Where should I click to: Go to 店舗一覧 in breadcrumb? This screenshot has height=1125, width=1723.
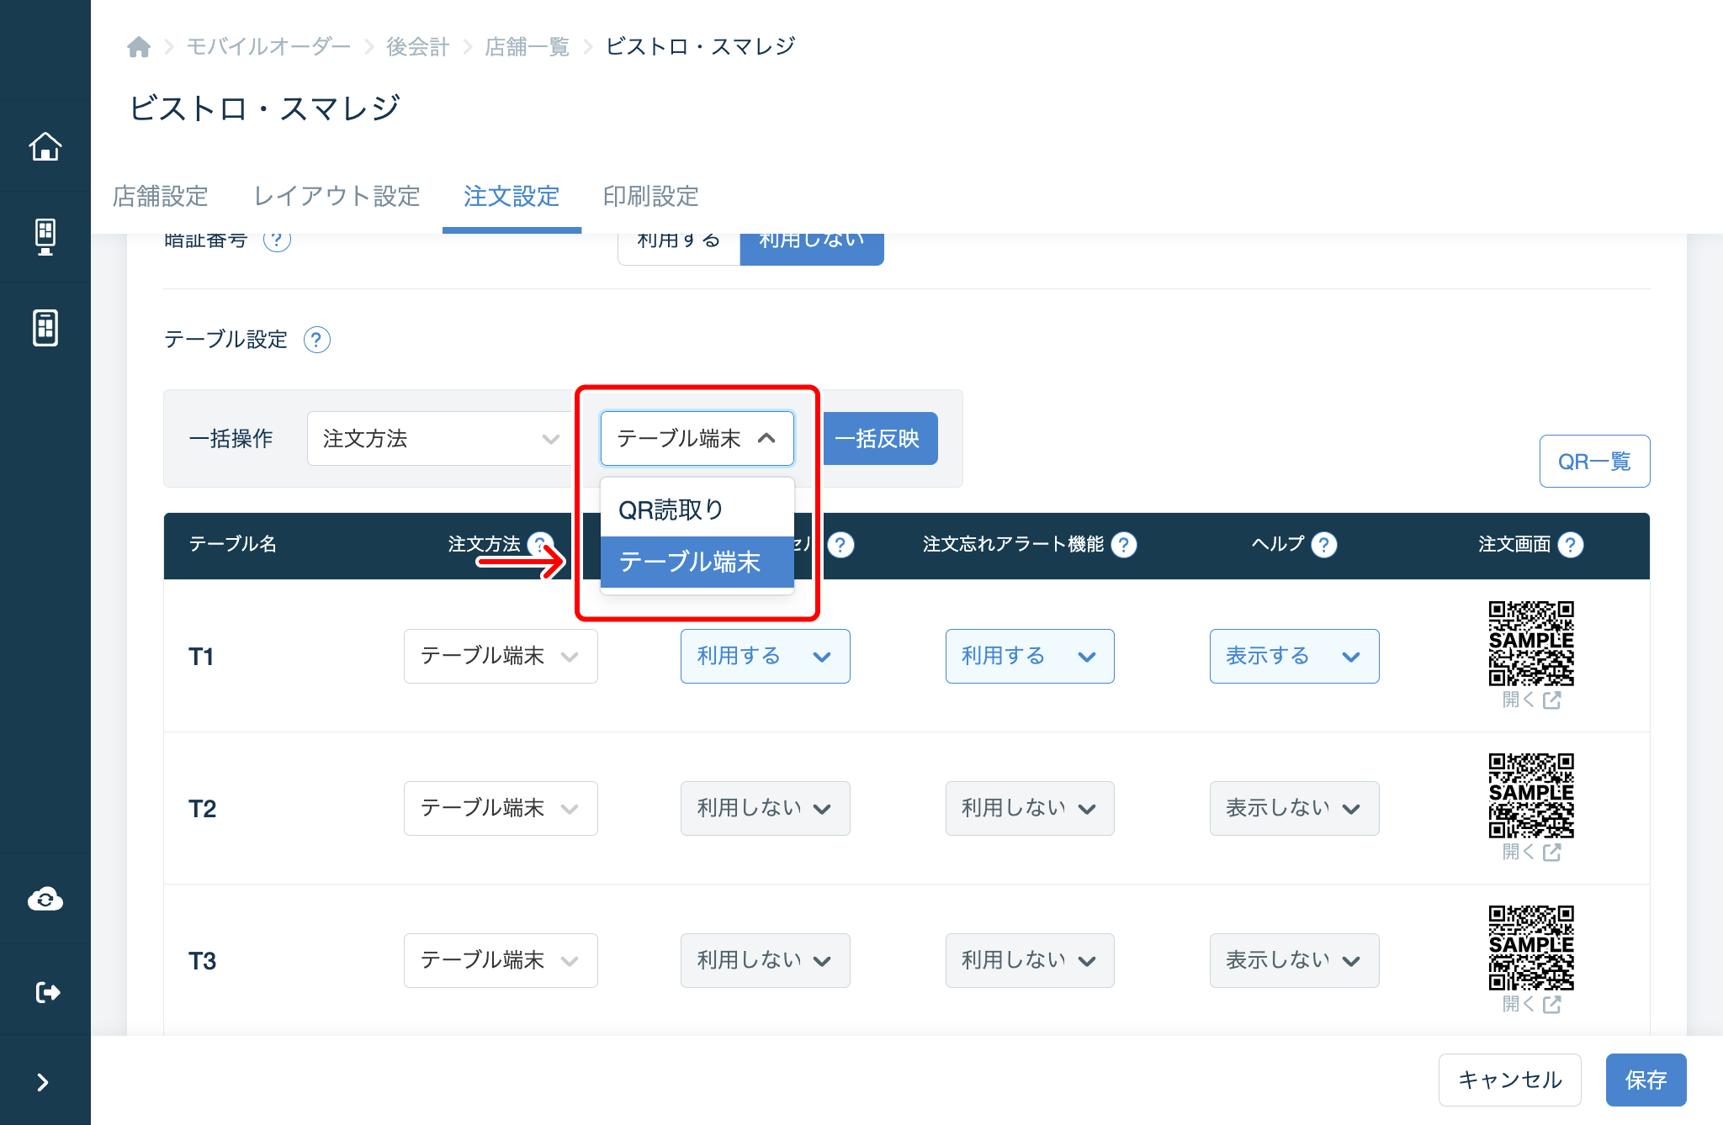point(528,47)
